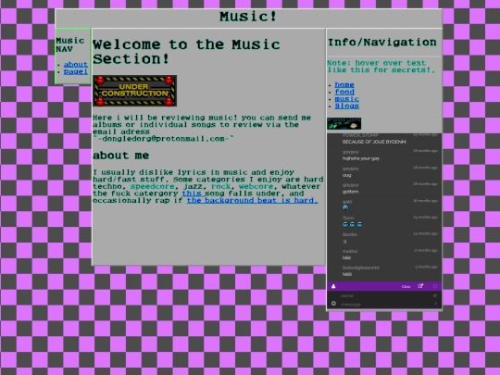Click the crying emoji from gabi
This screenshot has width=500, height=375.
pos(345,208)
